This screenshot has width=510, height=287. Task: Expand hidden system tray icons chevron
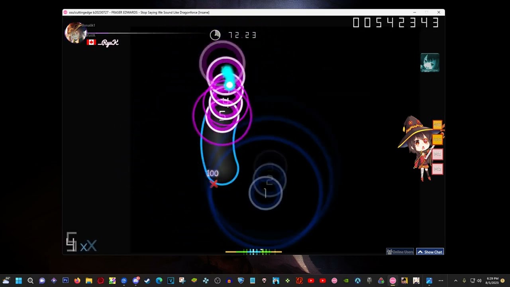[x=456, y=281]
